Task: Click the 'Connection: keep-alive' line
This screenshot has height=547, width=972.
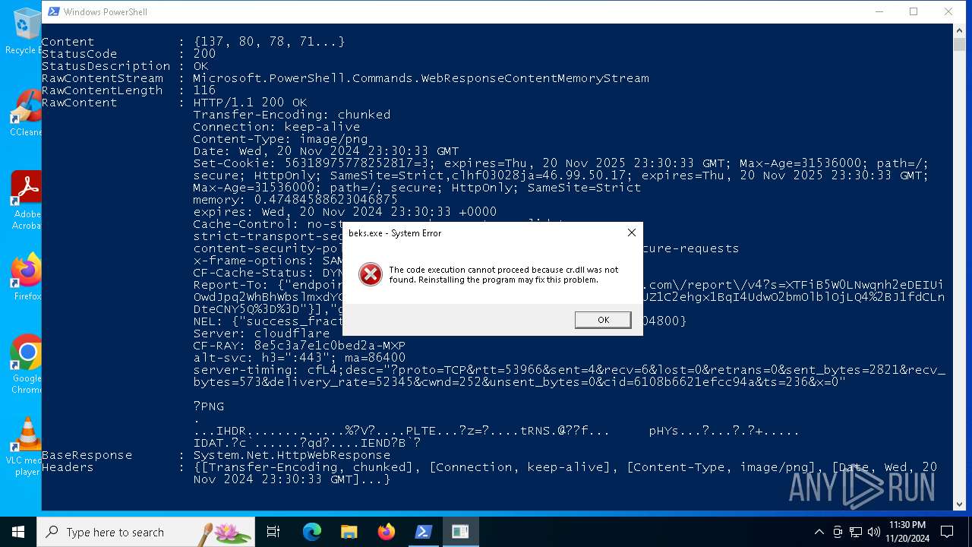Action: (x=276, y=127)
